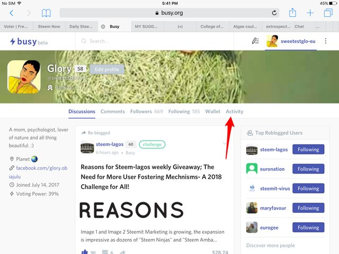339x254 pixels.
Task: Switch to Daily Stee... browser tab
Action: (82, 26)
